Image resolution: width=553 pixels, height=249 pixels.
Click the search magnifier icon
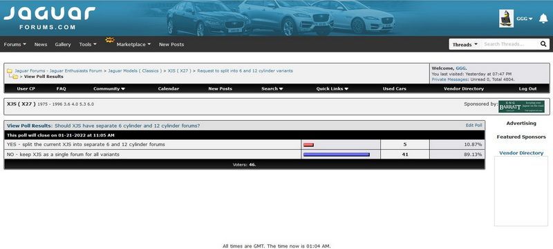[x=543, y=44]
